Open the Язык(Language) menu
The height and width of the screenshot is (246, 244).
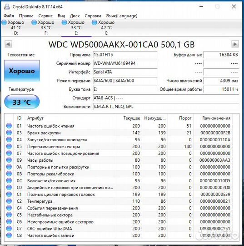tap(122, 16)
